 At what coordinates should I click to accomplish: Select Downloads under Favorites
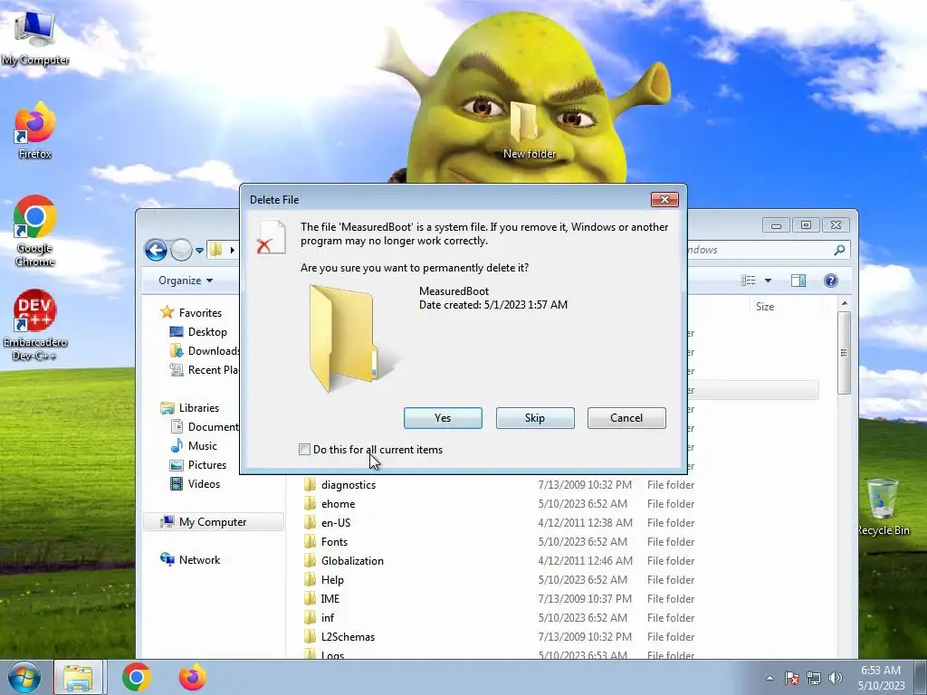205,351
